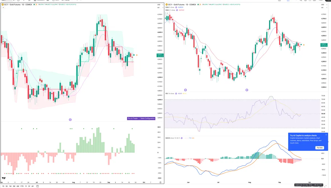Viewport: 331px width, 188px height.
Task: Select the EMA 9 close legend
Action: [170, 7]
